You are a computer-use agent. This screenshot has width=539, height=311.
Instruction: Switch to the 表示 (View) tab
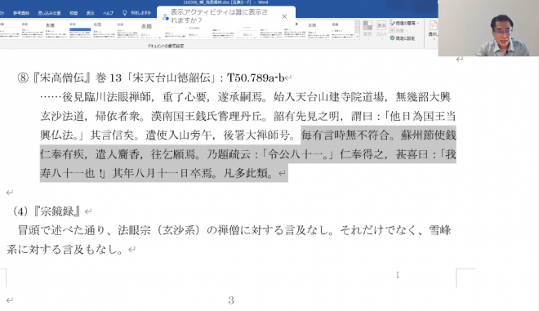tap(91, 13)
